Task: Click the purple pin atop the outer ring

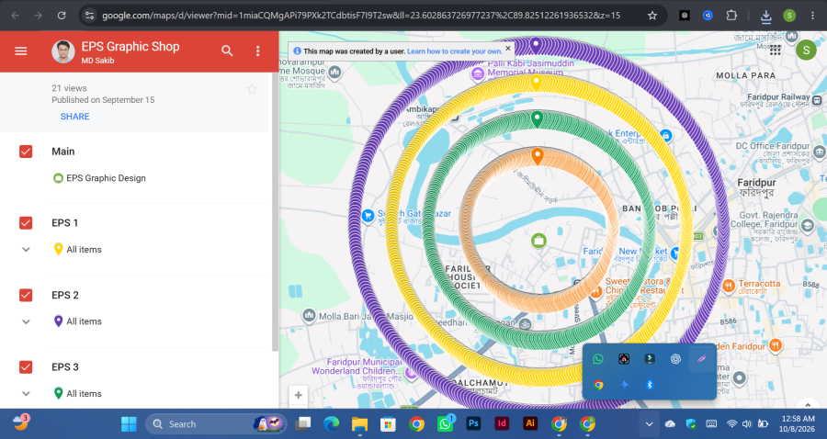Action: (536, 45)
